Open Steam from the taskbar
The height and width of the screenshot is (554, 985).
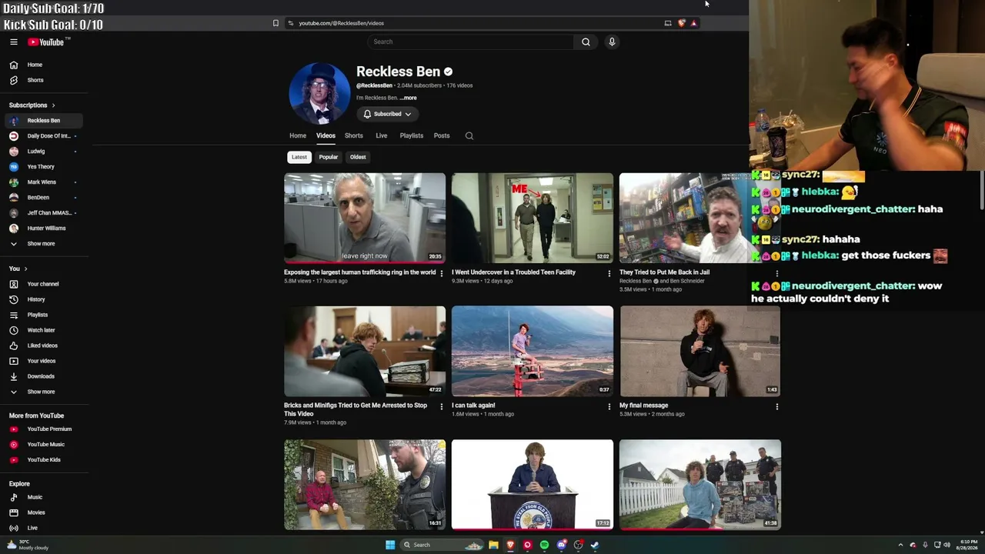click(595, 545)
